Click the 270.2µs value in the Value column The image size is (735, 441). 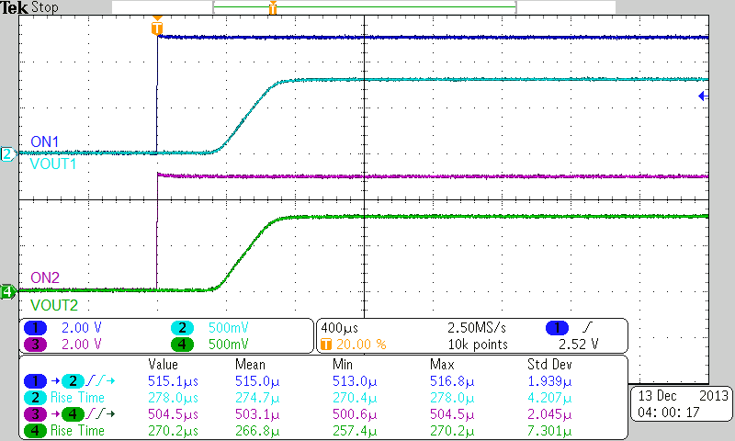[x=173, y=431]
